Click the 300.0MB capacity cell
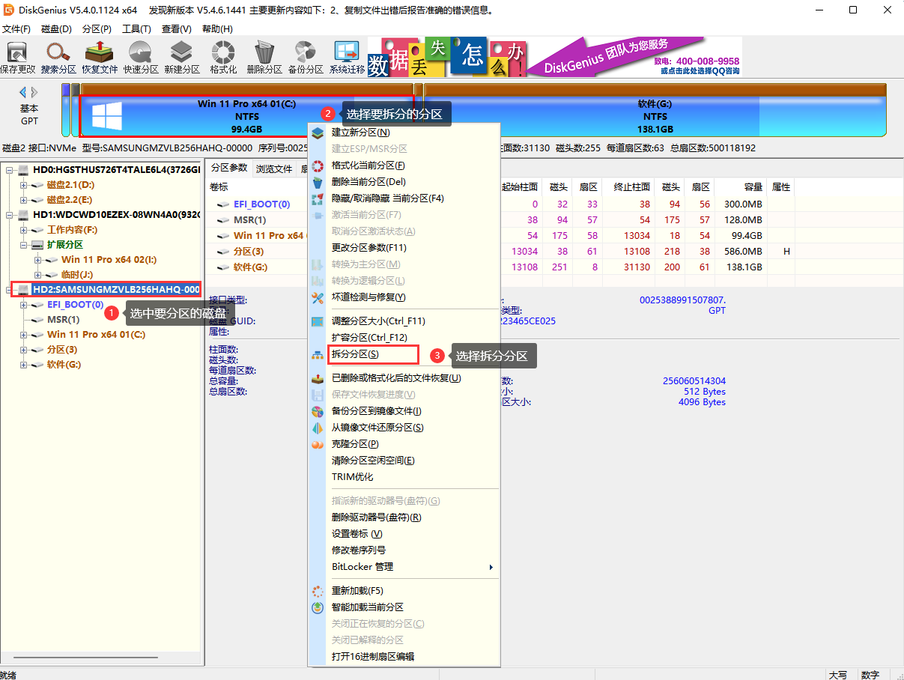The width and height of the screenshot is (904, 680). click(x=743, y=204)
